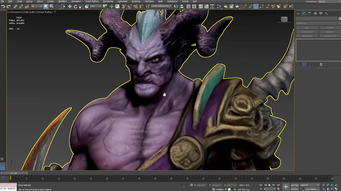
Task: Click the Unwrap UVW modifier button
Action: tap(330, 36)
